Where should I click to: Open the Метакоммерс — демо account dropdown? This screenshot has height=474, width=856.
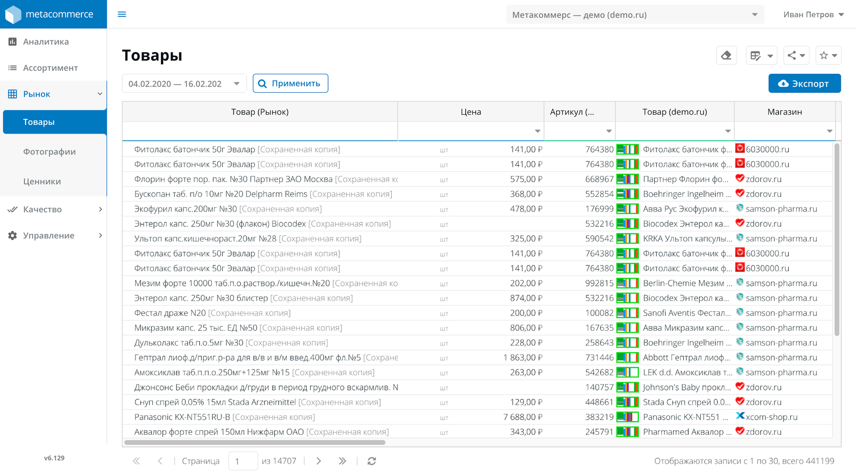coord(634,15)
